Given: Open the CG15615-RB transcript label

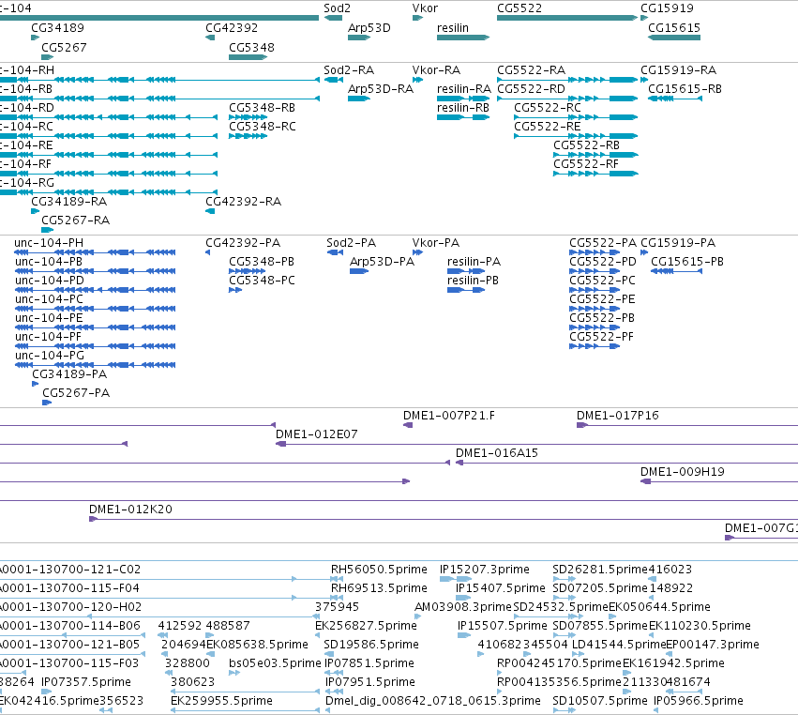Looking at the screenshot, I should click(x=685, y=89).
